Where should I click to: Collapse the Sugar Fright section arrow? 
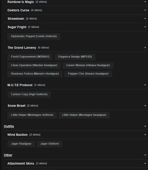pos(145,27)
